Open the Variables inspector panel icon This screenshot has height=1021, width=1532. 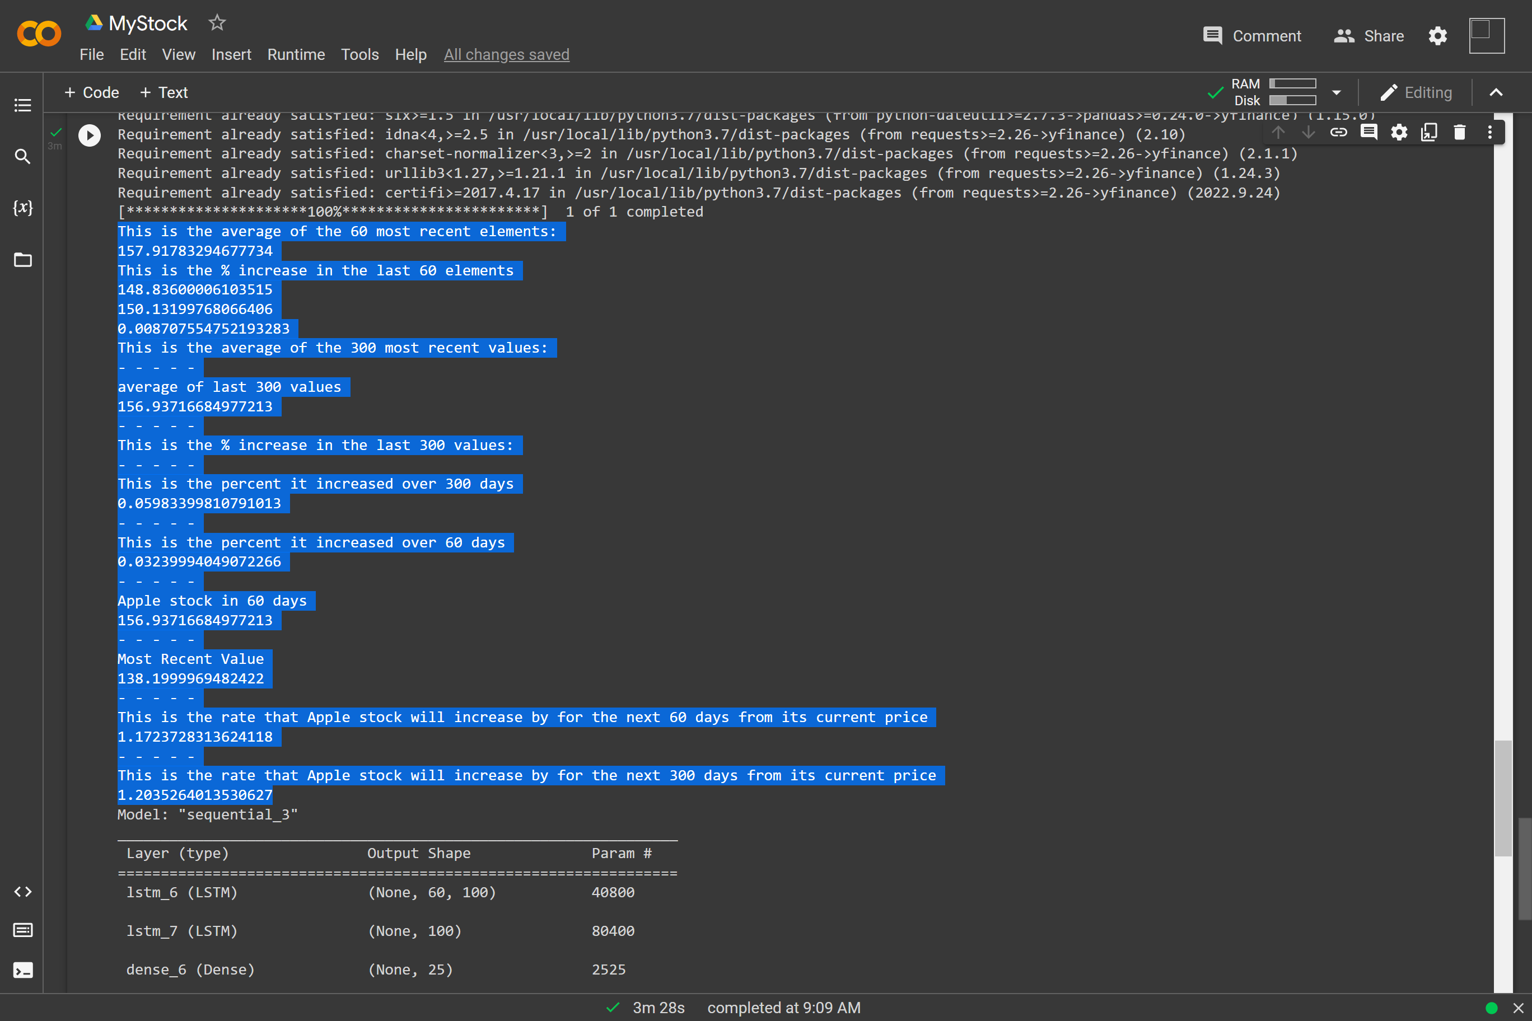[23, 208]
